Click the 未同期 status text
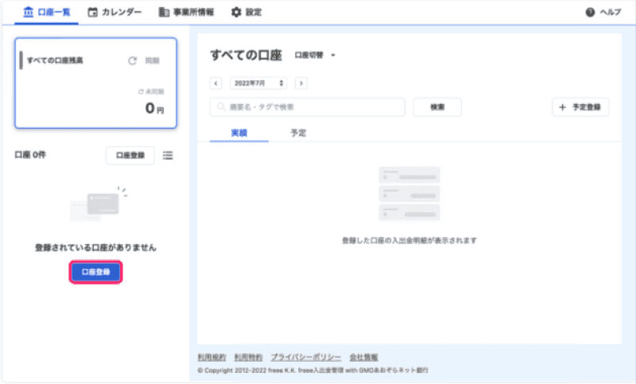Viewport: 636px width, 384px height. [151, 91]
